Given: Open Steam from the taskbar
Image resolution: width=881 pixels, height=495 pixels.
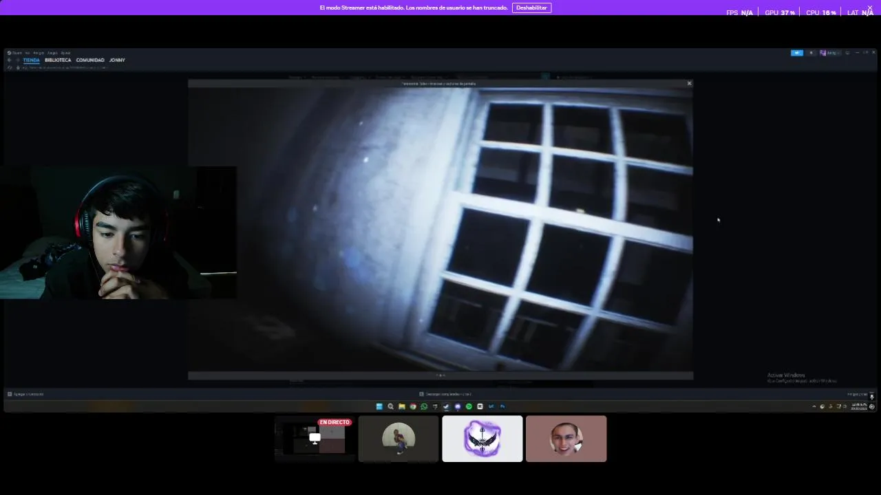Looking at the screenshot, I should coord(446,406).
